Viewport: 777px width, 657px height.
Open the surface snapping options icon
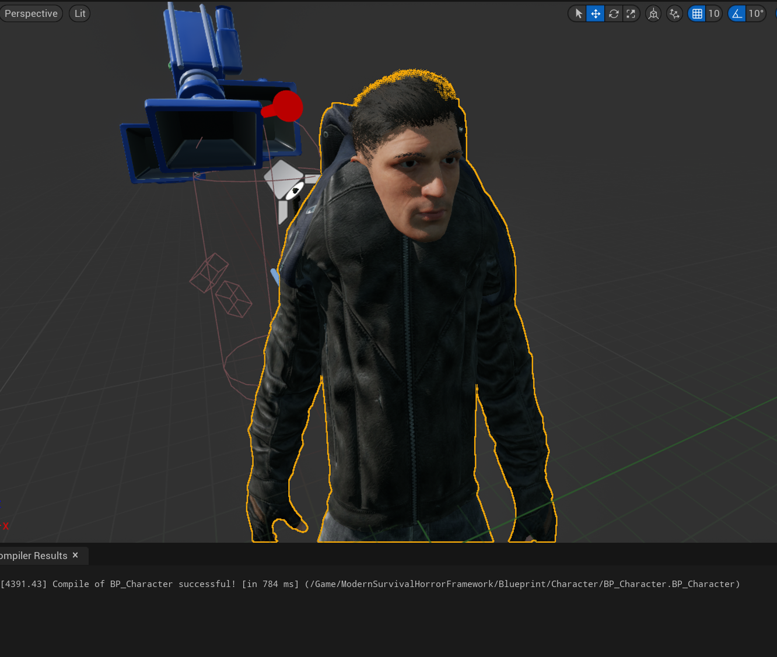(674, 14)
